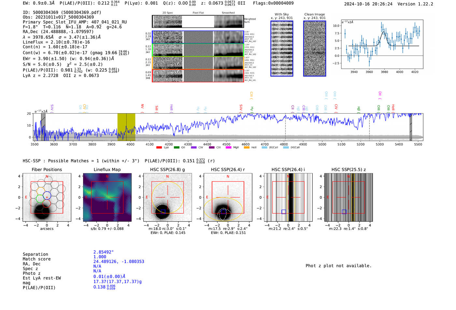Open the With Sky cutout image
The height and width of the screenshot is (310, 456).
[282, 48]
